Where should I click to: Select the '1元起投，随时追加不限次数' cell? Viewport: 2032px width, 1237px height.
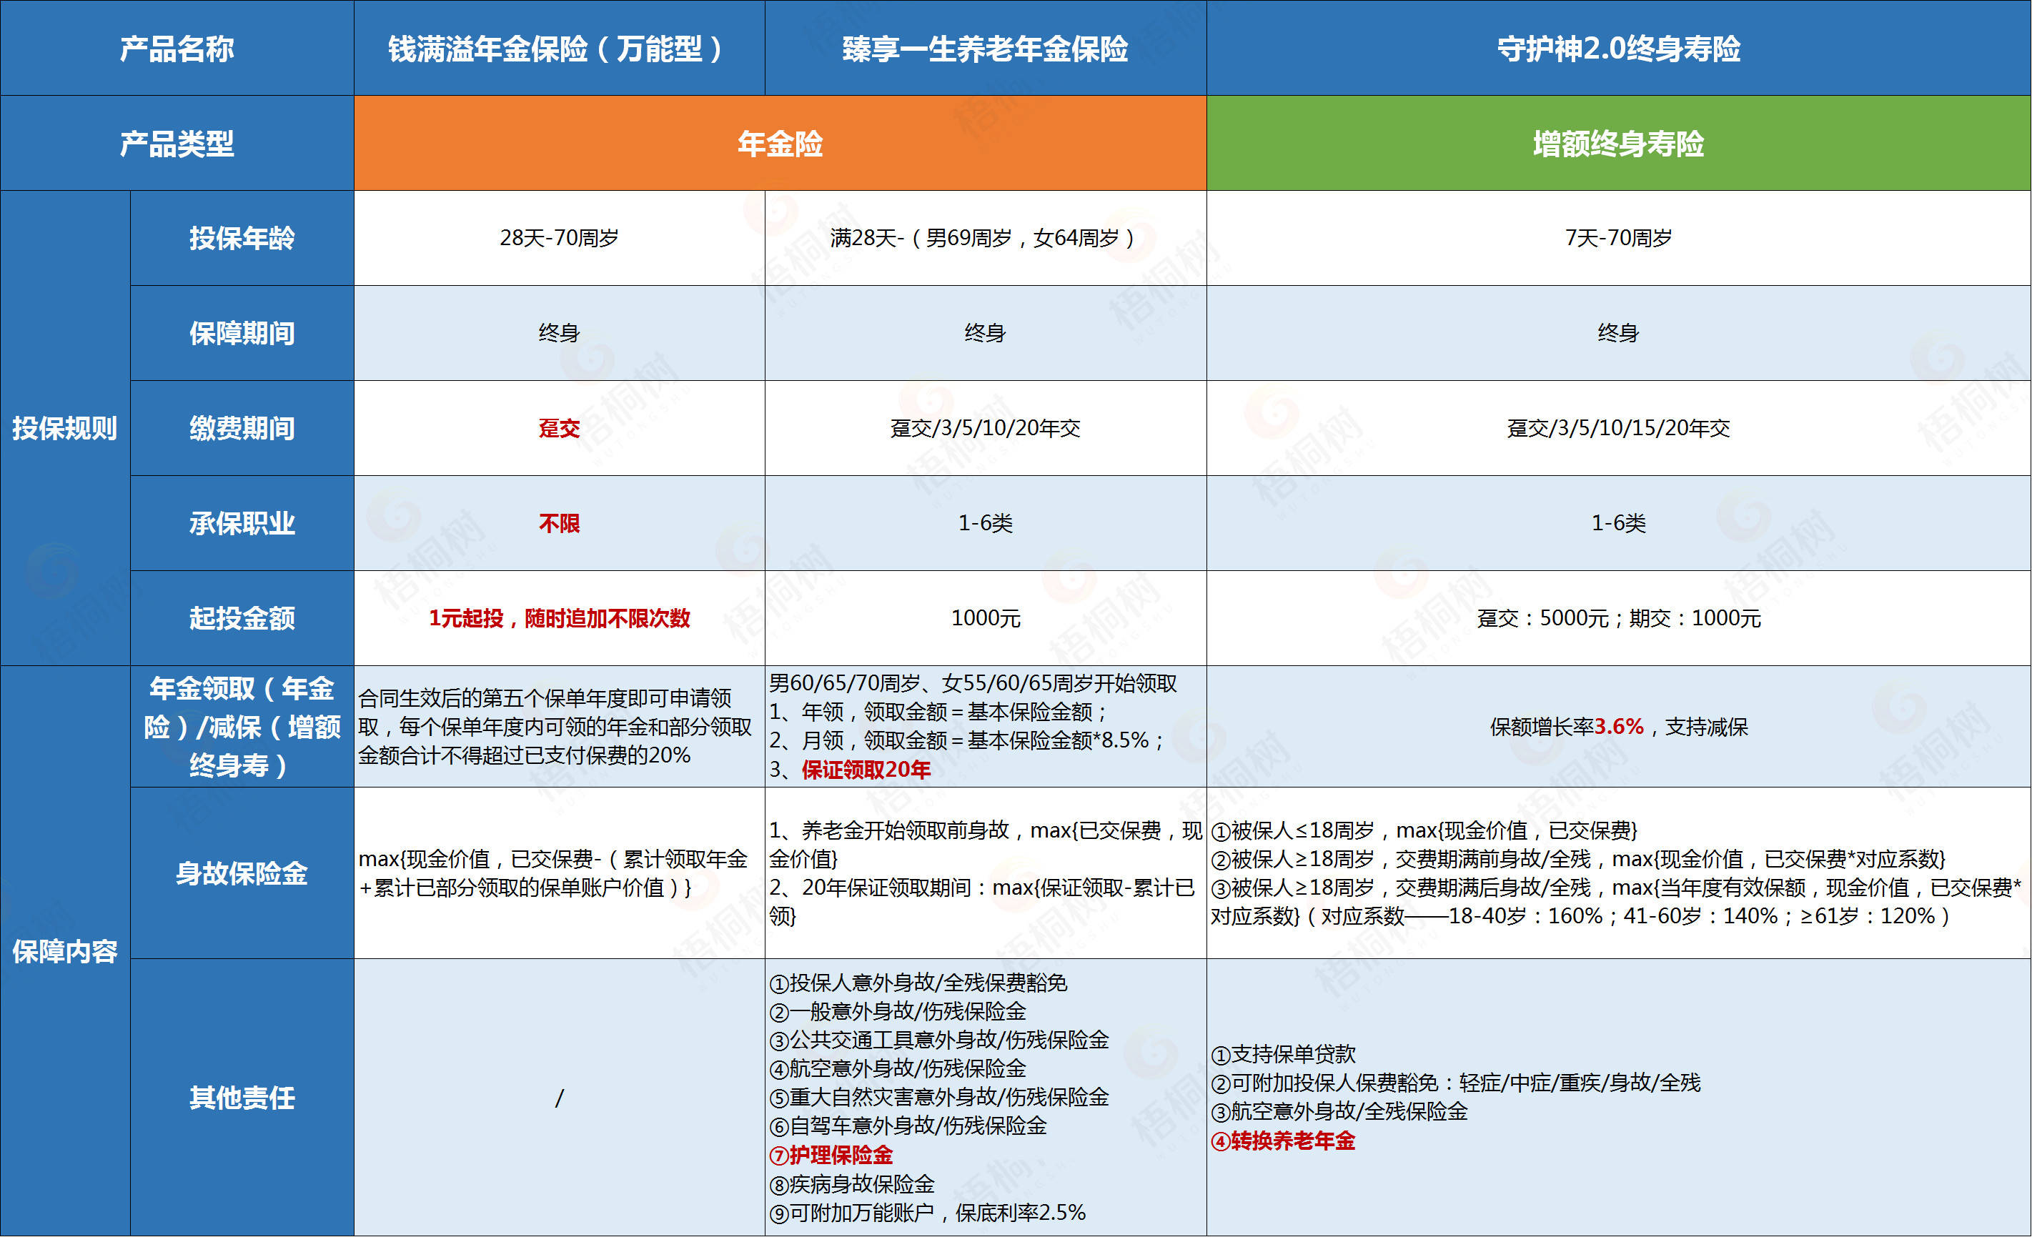click(x=559, y=617)
